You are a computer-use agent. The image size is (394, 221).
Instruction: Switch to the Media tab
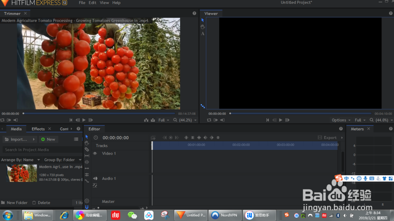16,129
